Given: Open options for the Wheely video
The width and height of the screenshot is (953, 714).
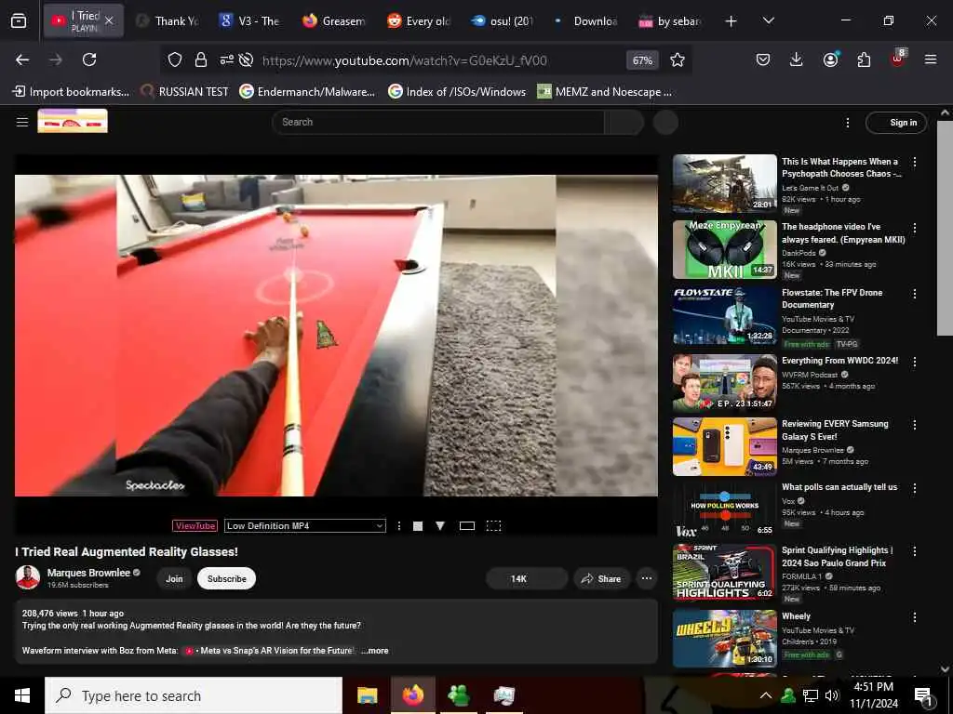Looking at the screenshot, I should click(915, 617).
